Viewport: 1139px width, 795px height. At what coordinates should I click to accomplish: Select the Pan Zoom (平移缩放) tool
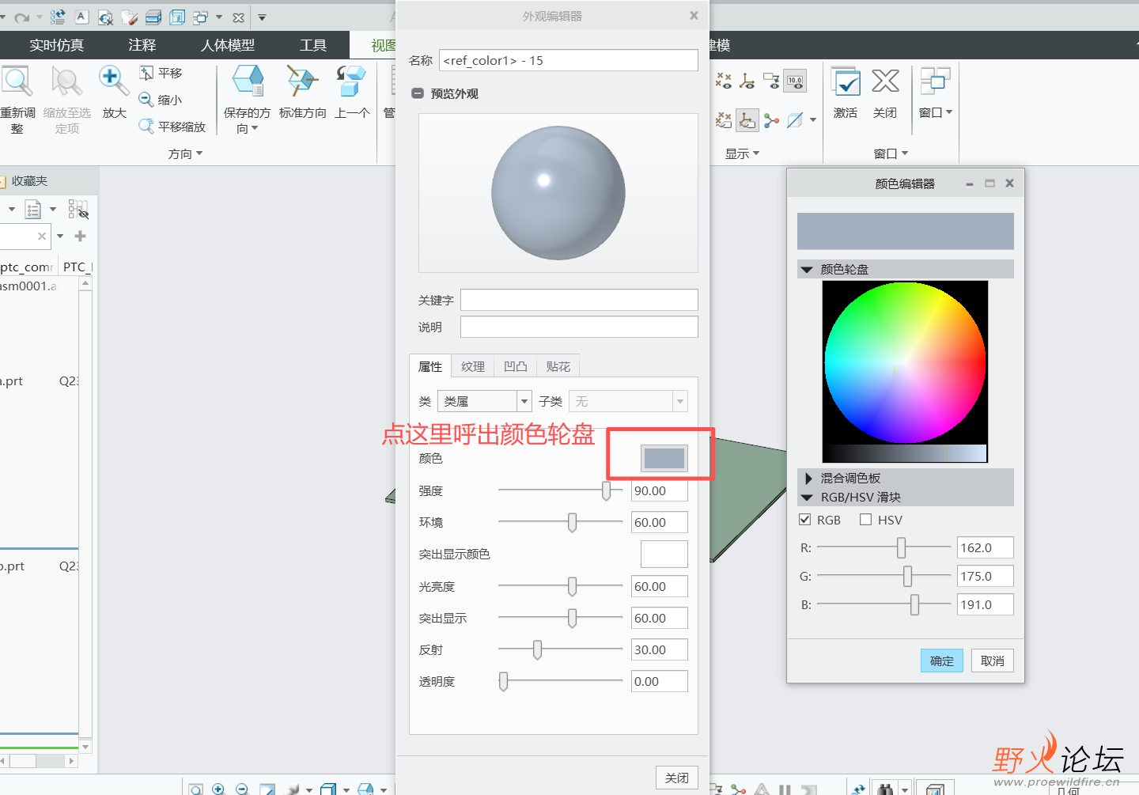pos(172,127)
